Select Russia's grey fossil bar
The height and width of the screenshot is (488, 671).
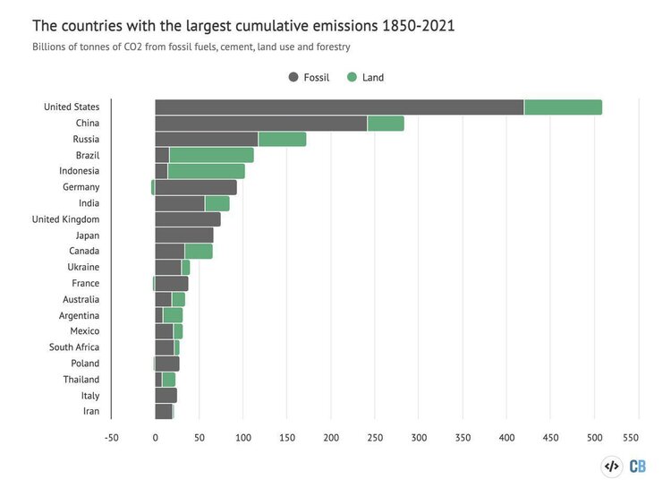[207, 140]
